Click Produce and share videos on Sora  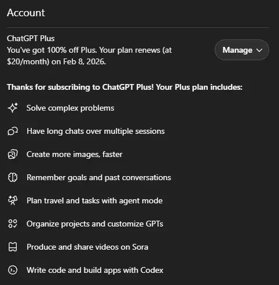87,247
